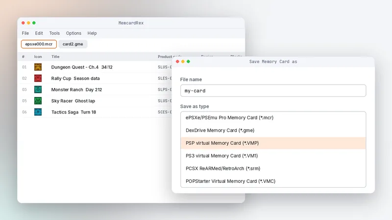
Task: Click the # column header
Action: 23,57
